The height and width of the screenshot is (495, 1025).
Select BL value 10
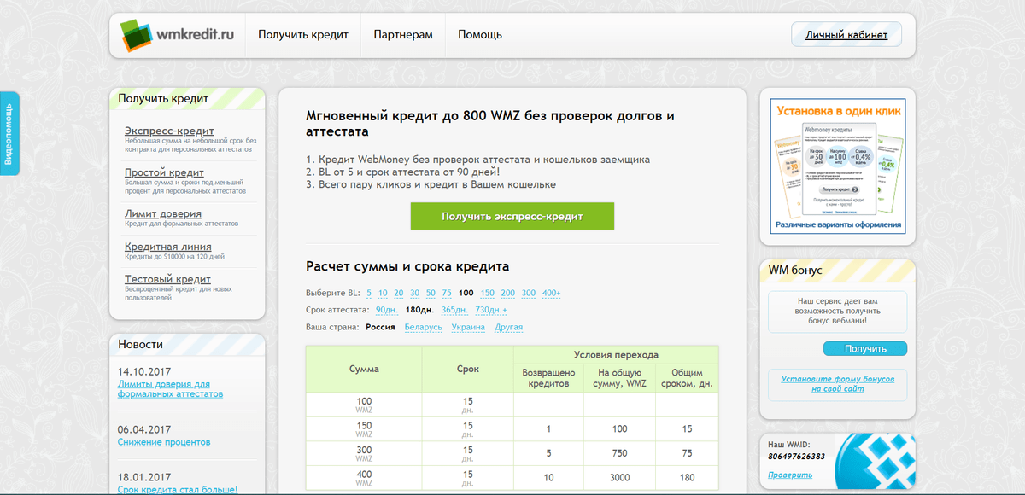point(384,293)
